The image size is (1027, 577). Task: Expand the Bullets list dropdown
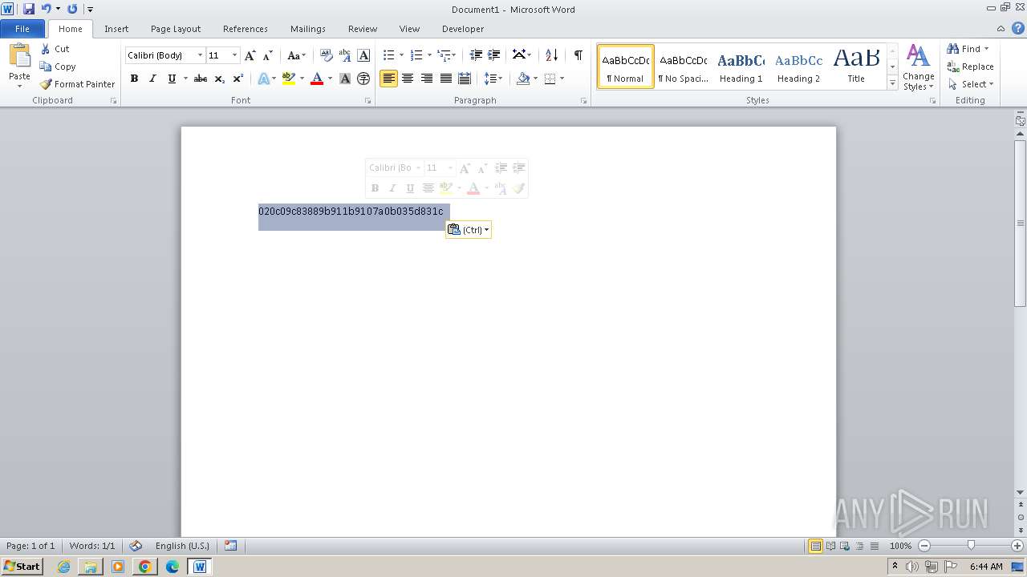pos(403,55)
